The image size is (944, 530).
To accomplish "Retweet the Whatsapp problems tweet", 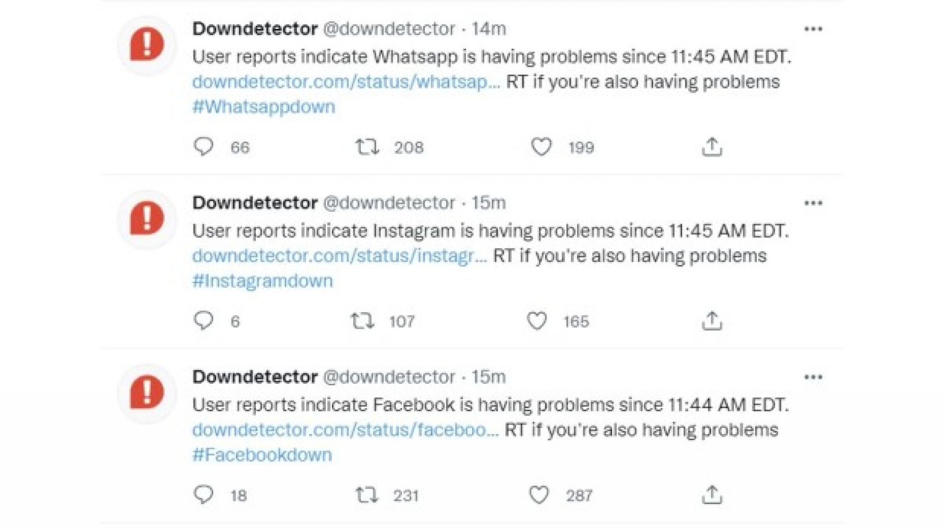I will click(x=367, y=147).
